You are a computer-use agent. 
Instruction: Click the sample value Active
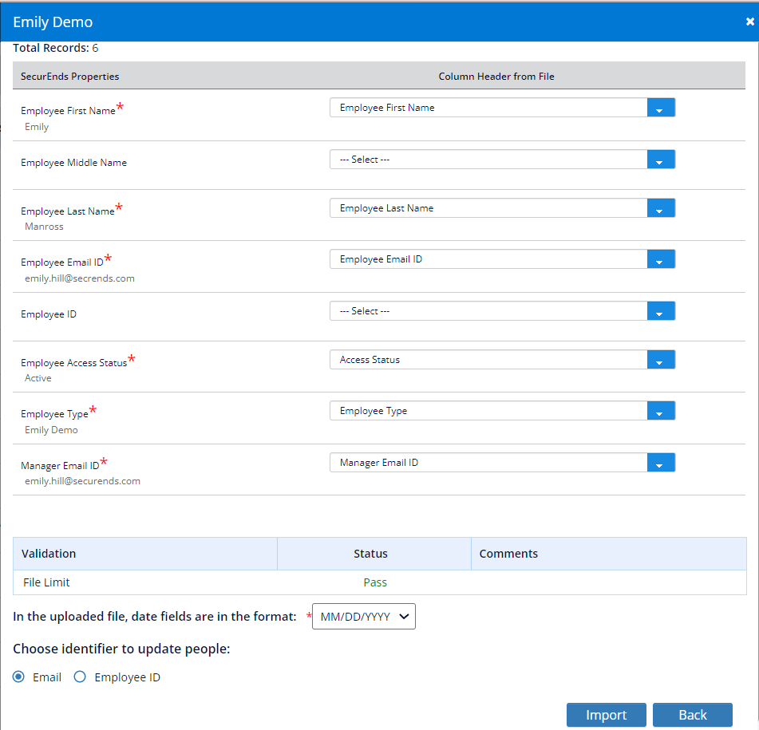pyautogui.click(x=38, y=378)
